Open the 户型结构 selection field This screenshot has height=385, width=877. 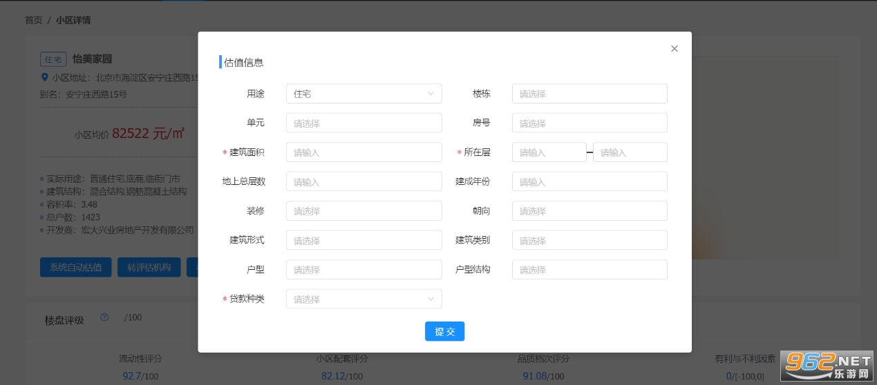(590, 270)
